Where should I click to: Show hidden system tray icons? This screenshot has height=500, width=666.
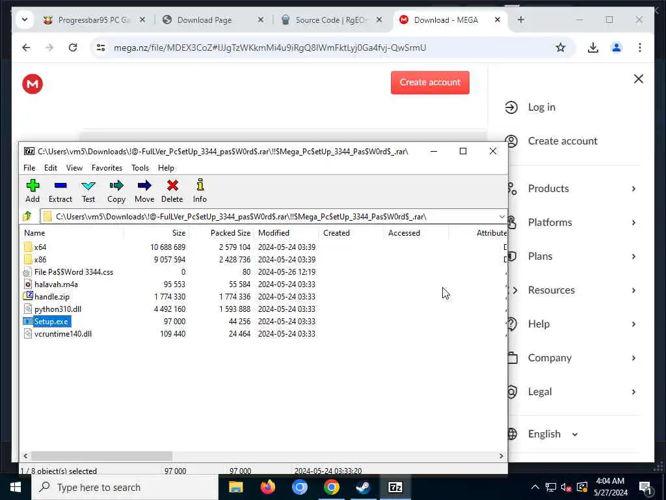point(535,487)
